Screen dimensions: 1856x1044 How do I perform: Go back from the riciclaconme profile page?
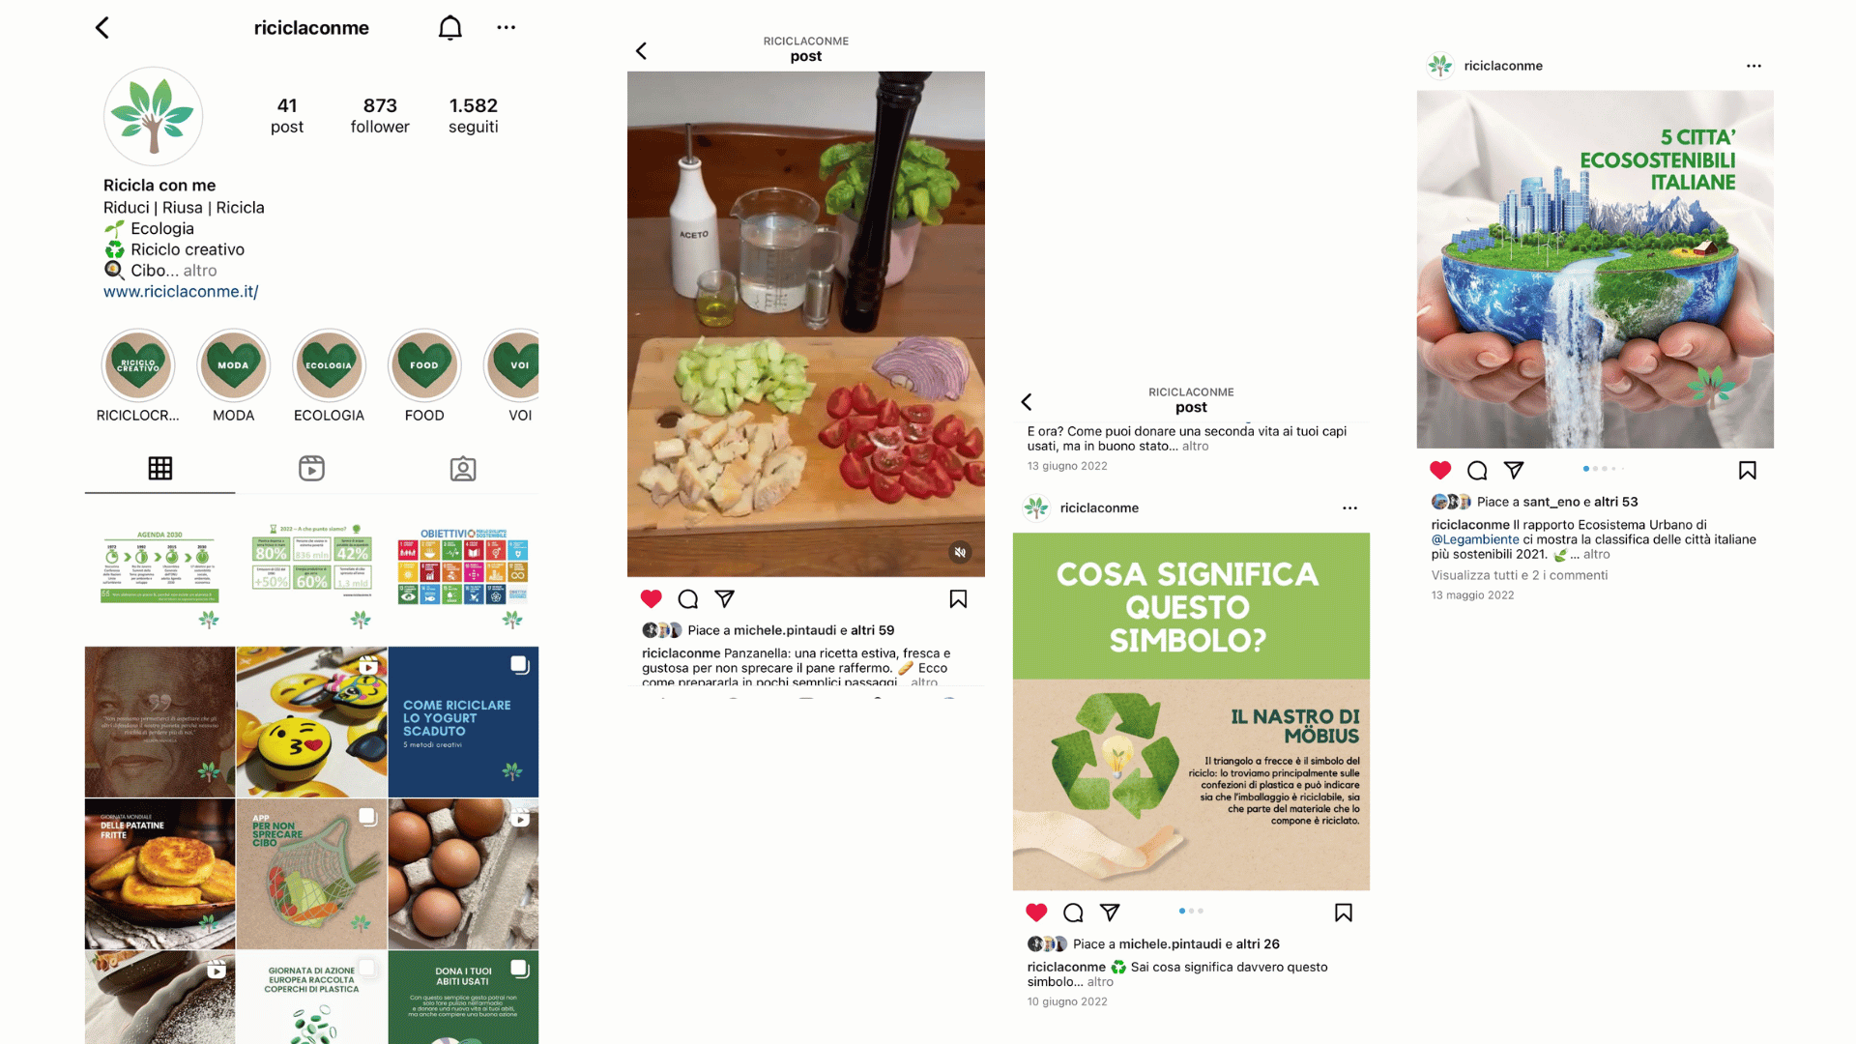click(102, 28)
